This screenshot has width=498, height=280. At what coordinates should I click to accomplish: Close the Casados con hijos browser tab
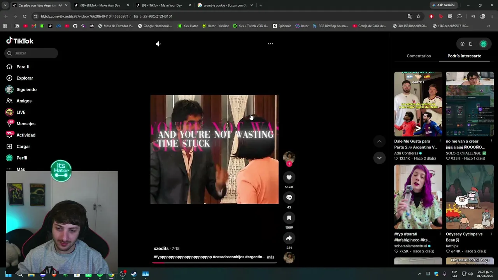pos(67,5)
